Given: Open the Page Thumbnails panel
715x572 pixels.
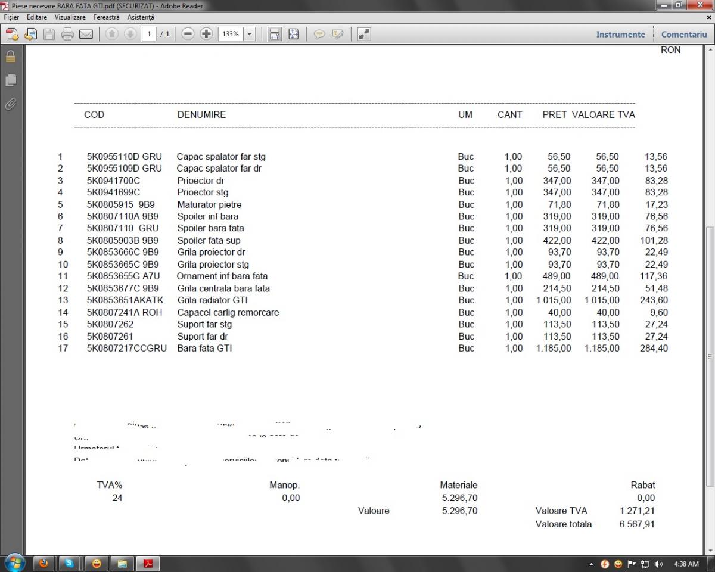Looking at the screenshot, I should pyautogui.click(x=10, y=80).
